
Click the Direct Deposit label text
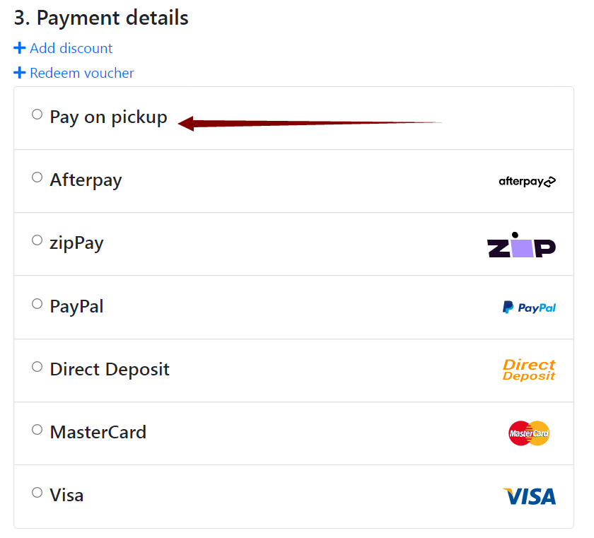(110, 370)
